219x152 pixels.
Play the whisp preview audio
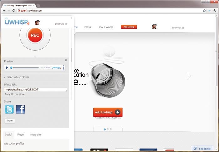click(x=7, y=68)
